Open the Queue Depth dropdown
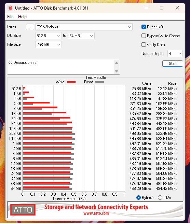Viewport: 190px width, 223px height. [x=175, y=54]
